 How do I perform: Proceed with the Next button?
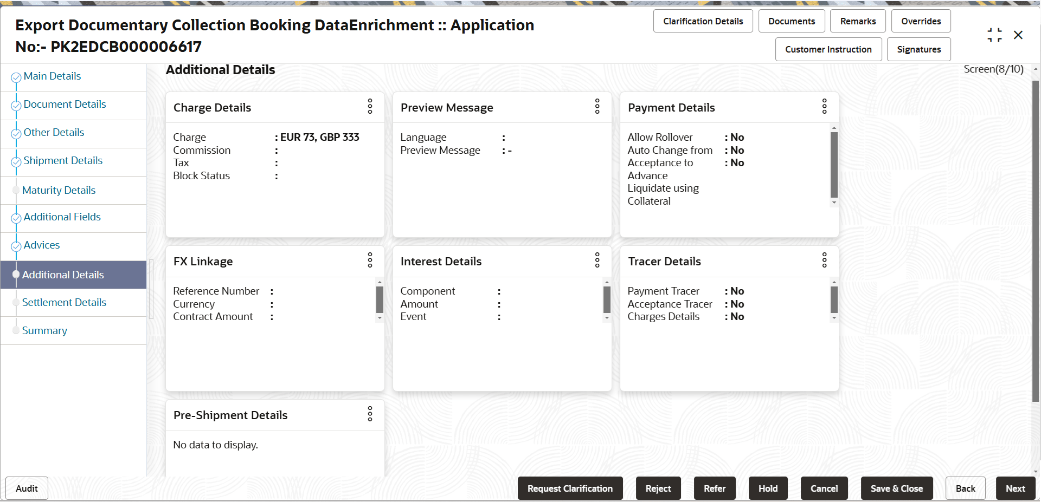point(1015,488)
